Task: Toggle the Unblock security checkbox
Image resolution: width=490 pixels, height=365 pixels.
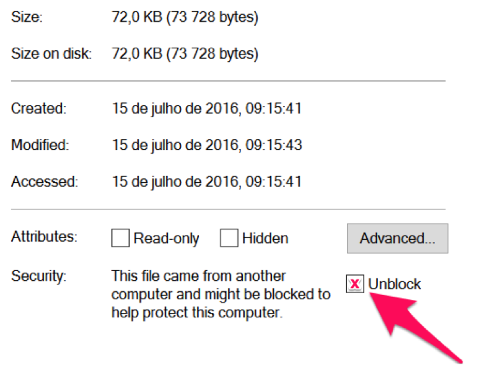Action: [x=354, y=284]
